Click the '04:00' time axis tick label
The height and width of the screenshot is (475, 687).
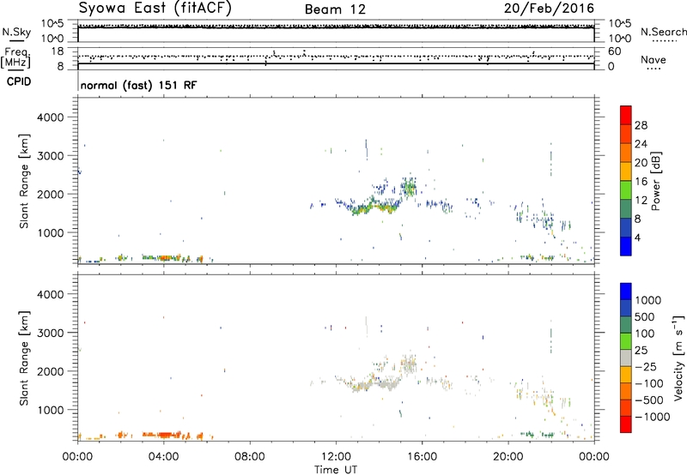(x=163, y=457)
